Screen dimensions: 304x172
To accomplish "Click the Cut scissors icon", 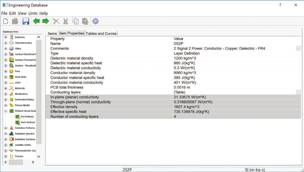I will (x=66, y=21).
